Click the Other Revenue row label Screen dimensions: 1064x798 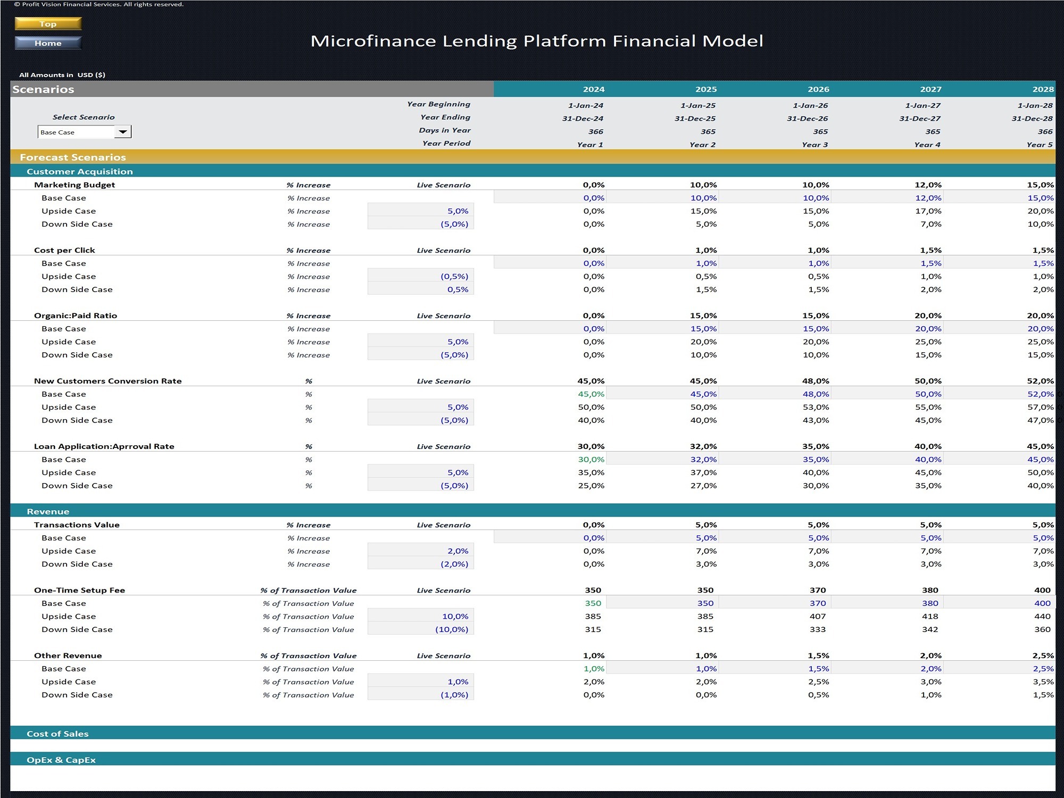point(68,656)
